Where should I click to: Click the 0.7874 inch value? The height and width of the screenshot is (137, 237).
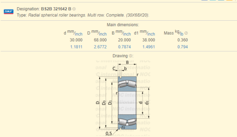[124, 47]
